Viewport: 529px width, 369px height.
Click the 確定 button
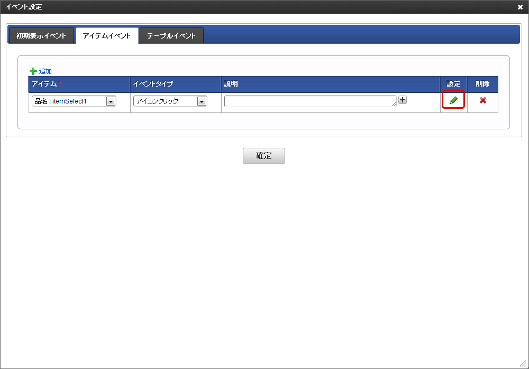pos(264,156)
